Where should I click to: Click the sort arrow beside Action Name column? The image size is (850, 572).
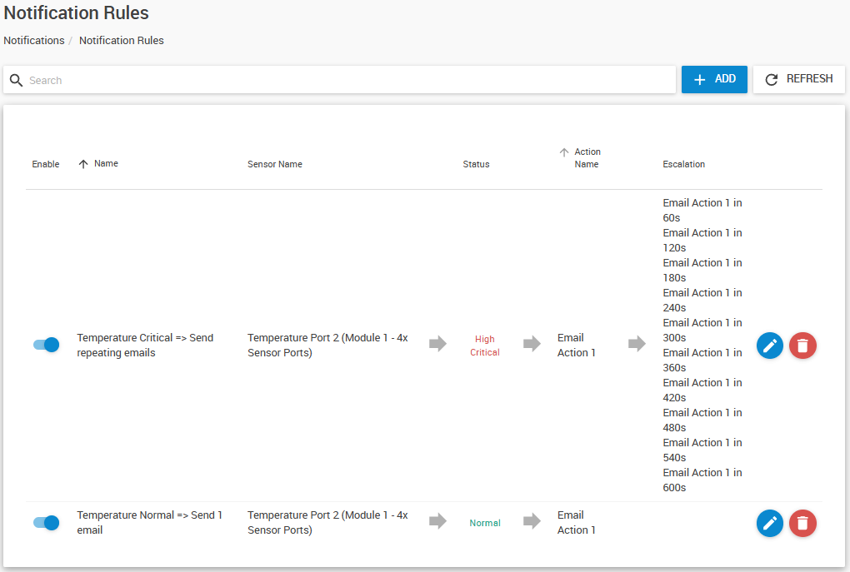[x=564, y=152]
